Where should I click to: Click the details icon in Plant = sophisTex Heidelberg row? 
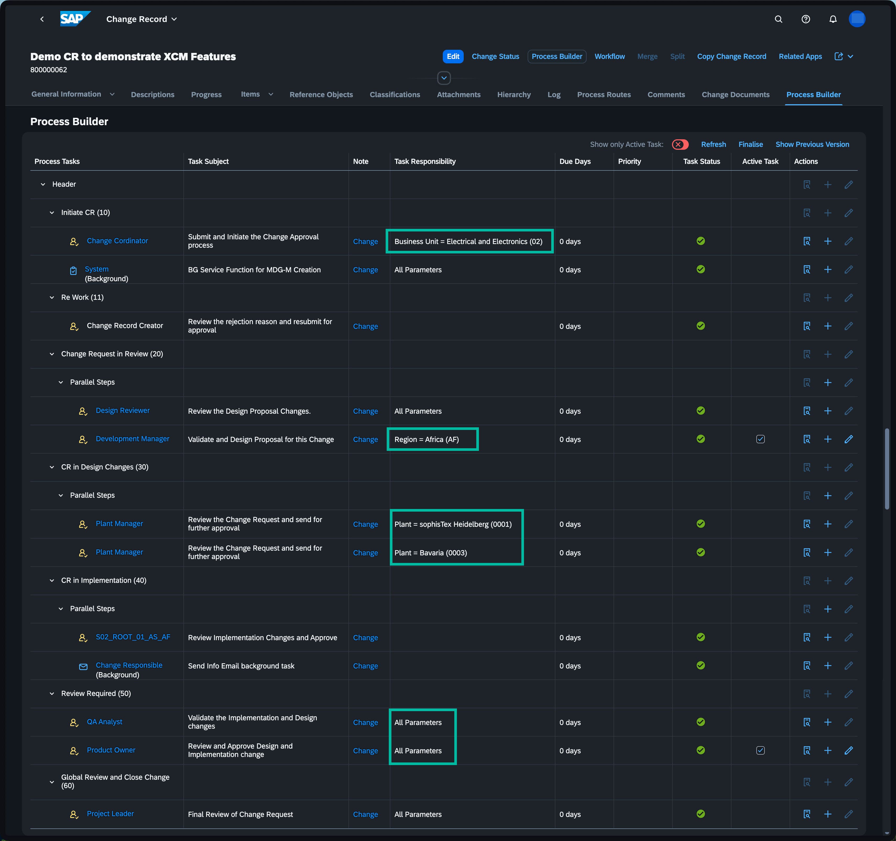pos(807,524)
